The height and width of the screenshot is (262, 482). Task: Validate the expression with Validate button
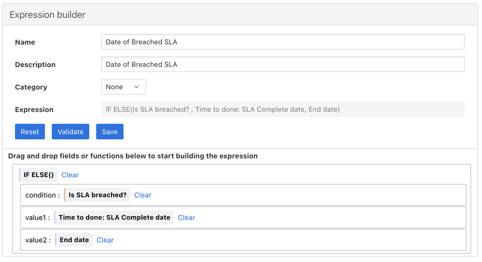[x=70, y=132]
